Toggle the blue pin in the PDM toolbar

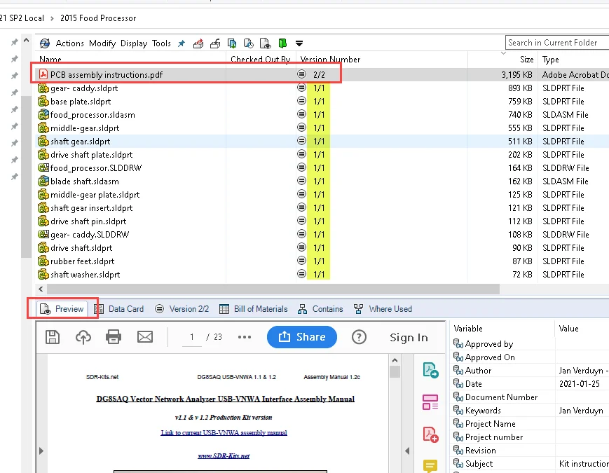click(181, 43)
